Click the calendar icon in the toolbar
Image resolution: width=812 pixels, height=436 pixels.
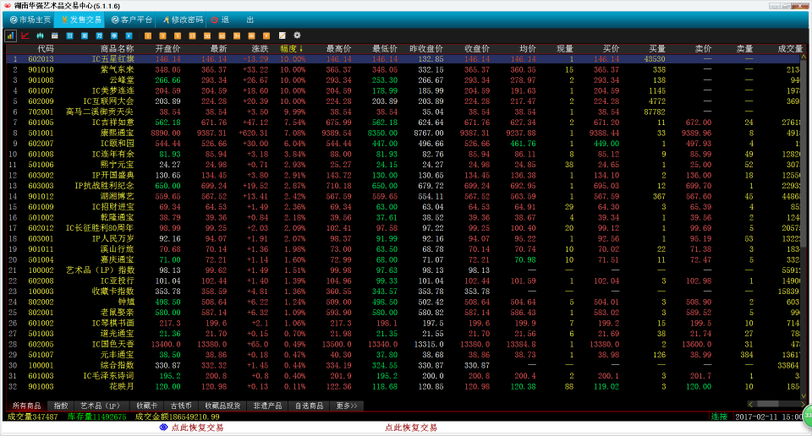(55, 35)
